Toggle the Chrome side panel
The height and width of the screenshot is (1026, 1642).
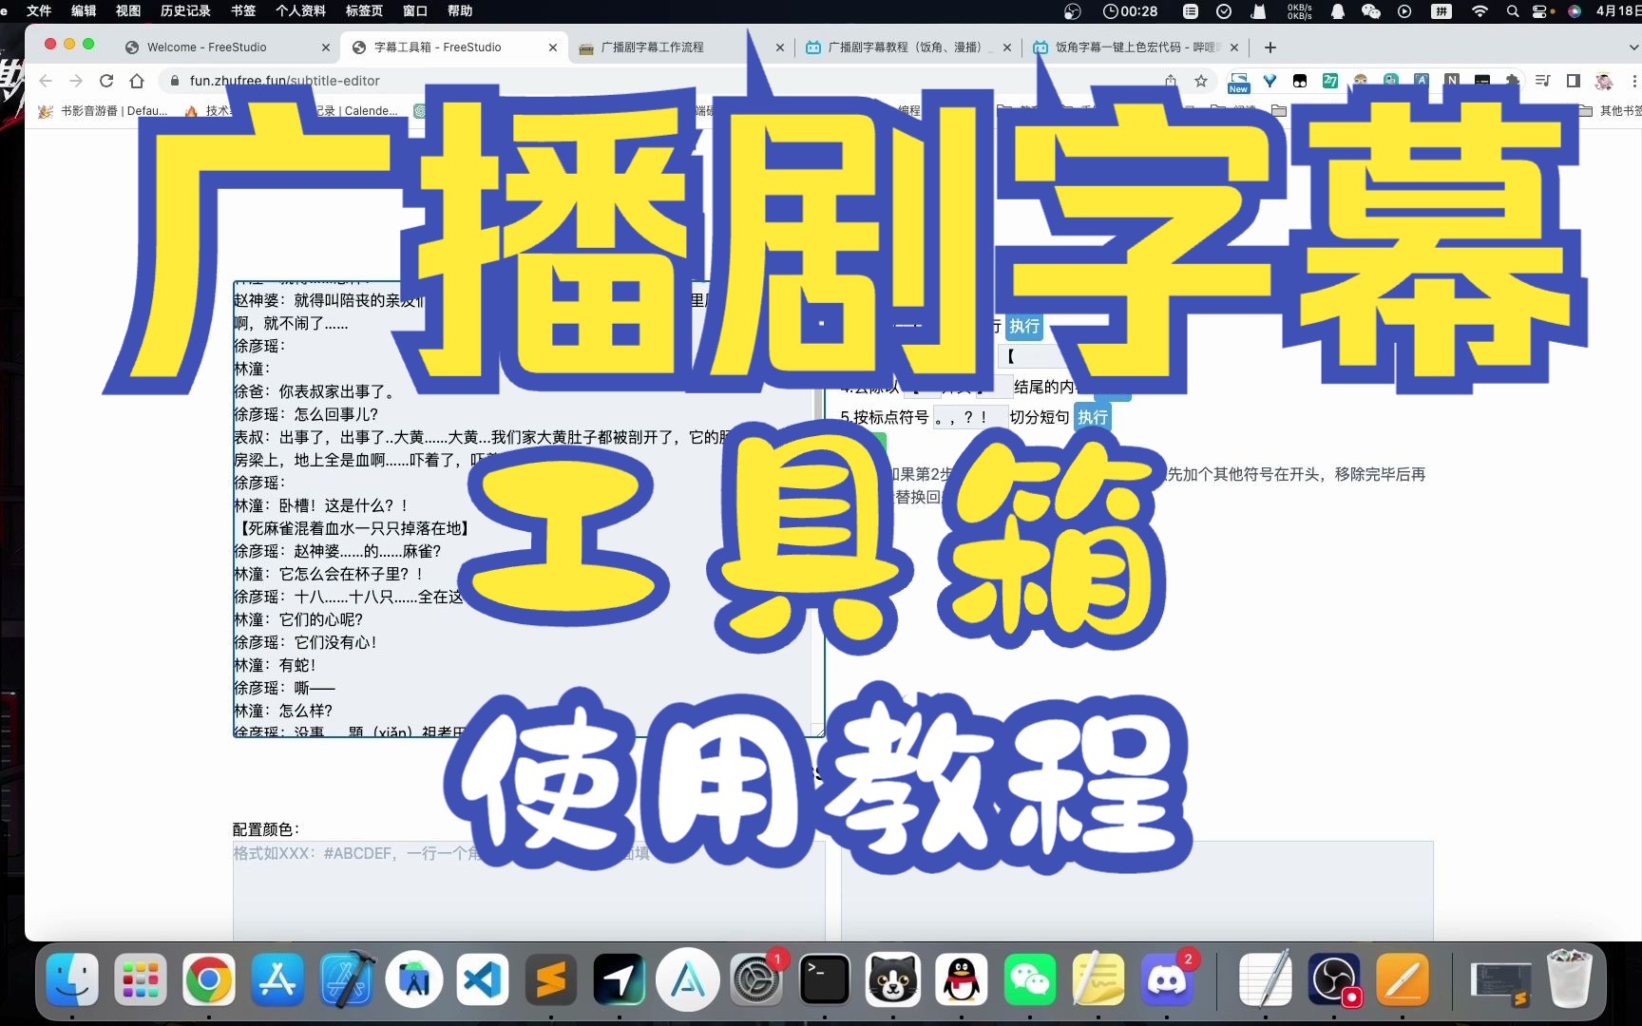pos(1574,81)
